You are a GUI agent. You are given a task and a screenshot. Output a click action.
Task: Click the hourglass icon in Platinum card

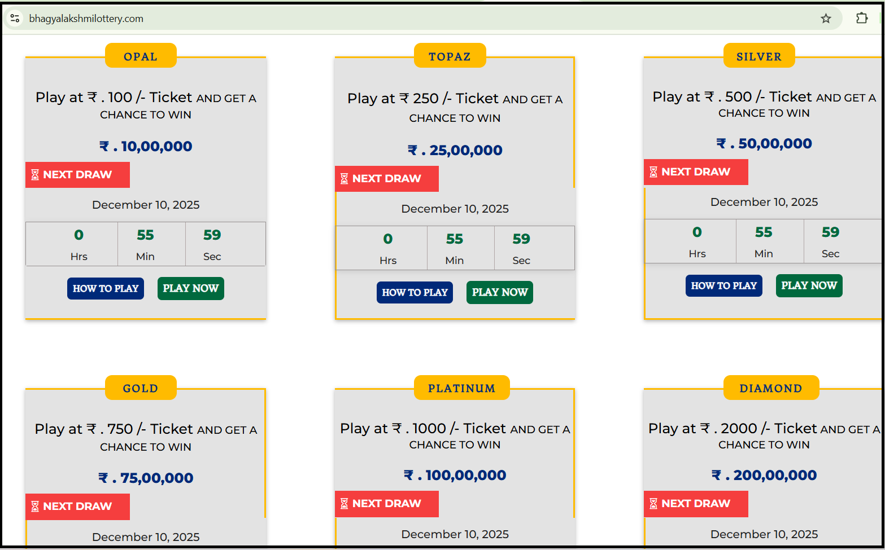[x=344, y=504]
